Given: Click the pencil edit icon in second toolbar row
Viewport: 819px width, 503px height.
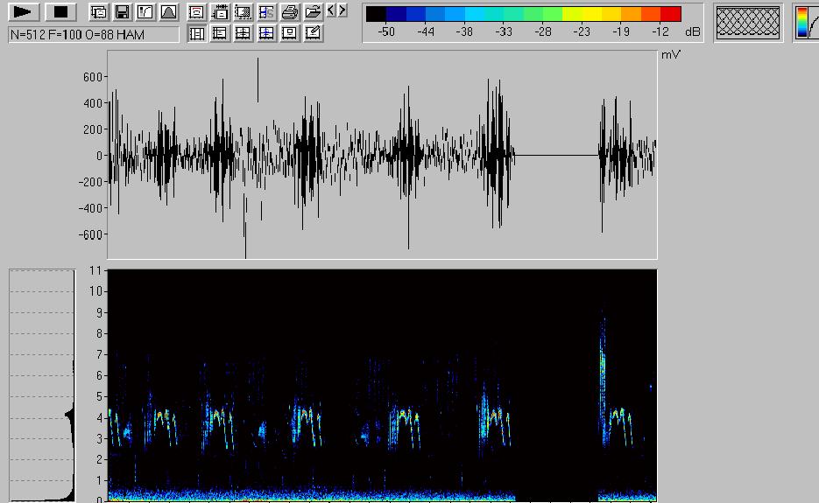Looking at the screenshot, I should (x=313, y=33).
